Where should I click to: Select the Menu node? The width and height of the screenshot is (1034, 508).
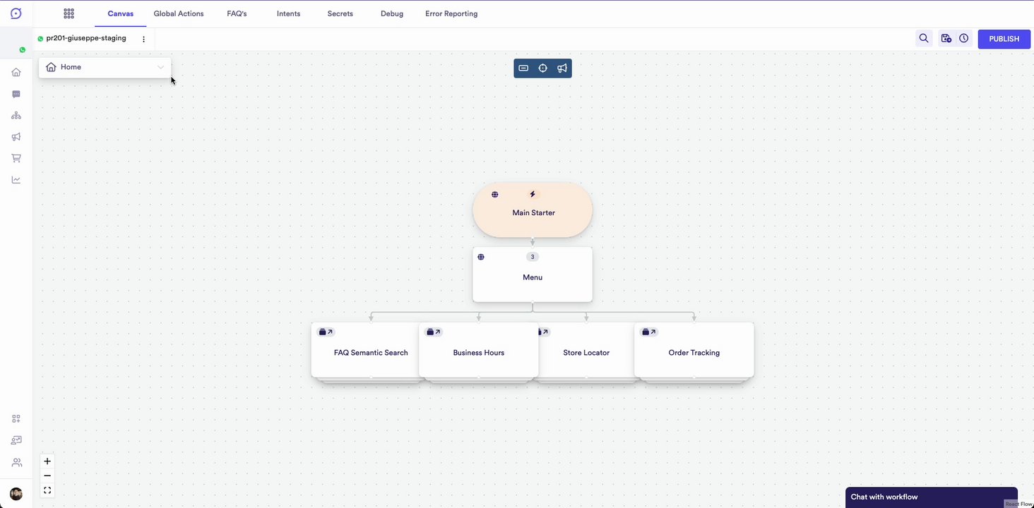coord(533,274)
